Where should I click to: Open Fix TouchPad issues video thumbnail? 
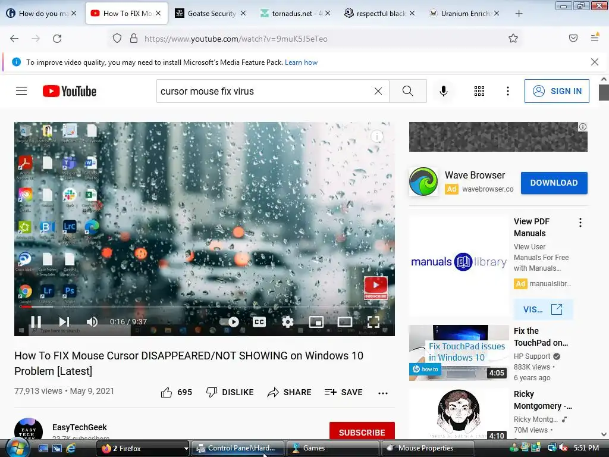click(459, 352)
